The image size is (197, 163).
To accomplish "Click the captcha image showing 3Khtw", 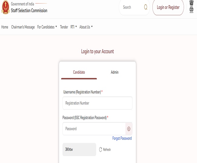I will [x=79, y=150].
